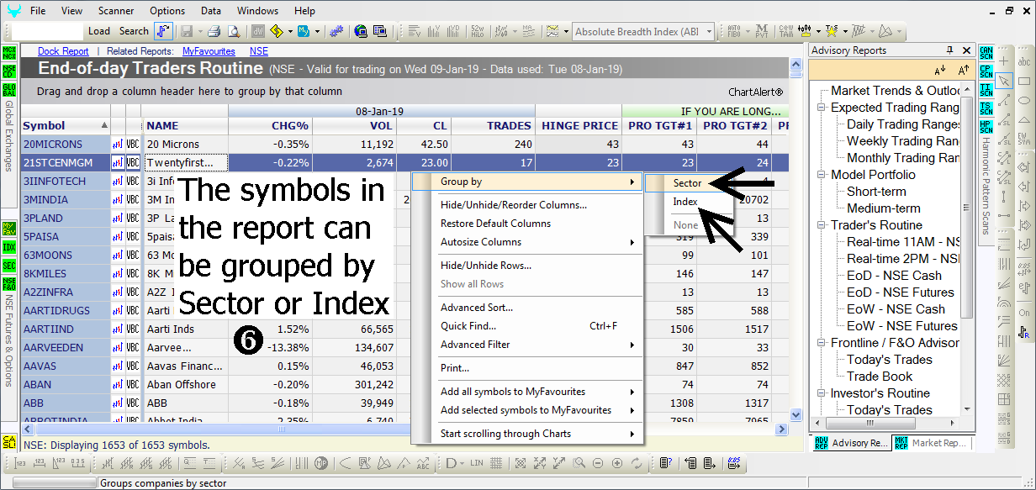Select the arrow pointer drawing tool
The image size is (1036, 490).
click(1003, 81)
